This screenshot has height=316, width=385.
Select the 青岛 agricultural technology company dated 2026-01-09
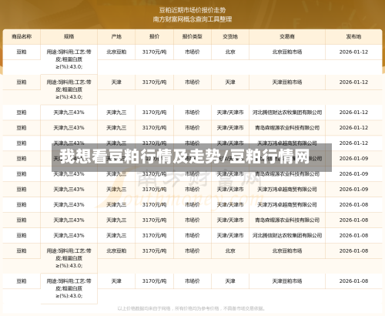(287, 174)
